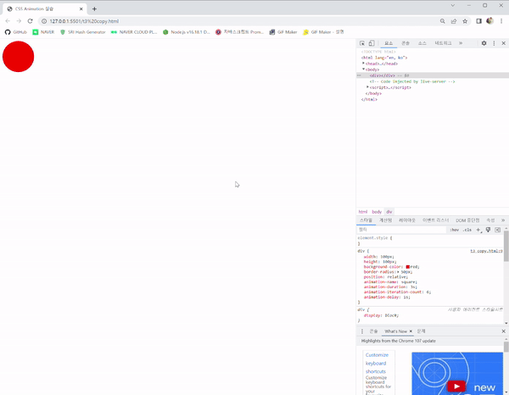Image resolution: width=509 pixels, height=395 pixels.
Task: Select the div element row in DOM tree
Action: point(433,75)
